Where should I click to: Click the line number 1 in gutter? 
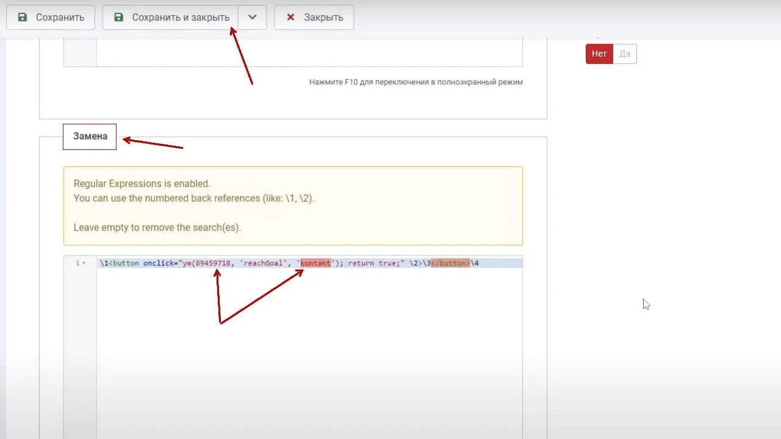[77, 263]
